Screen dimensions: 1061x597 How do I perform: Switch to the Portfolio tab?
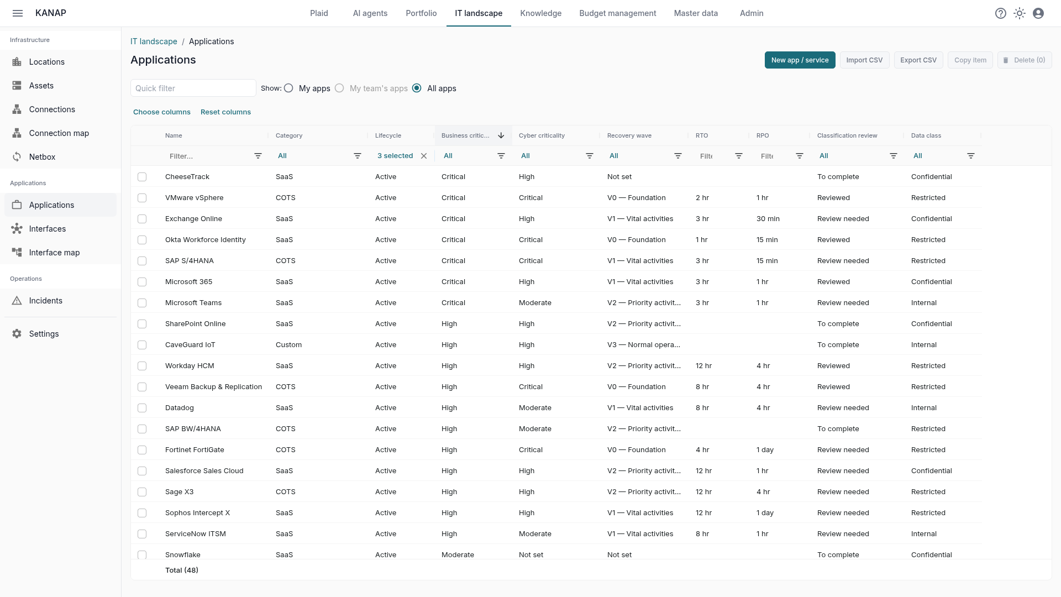pyautogui.click(x=421, y=13)
